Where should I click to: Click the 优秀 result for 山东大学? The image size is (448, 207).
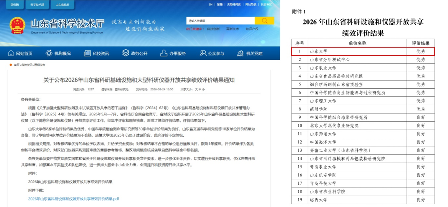pos(421,52)
